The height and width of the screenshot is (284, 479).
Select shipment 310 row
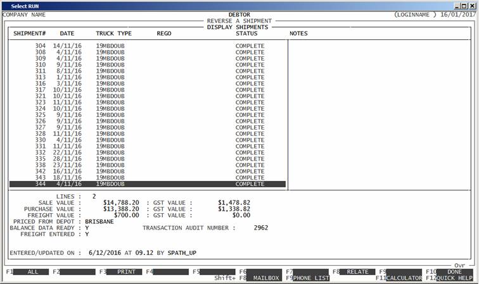[148, 65]
